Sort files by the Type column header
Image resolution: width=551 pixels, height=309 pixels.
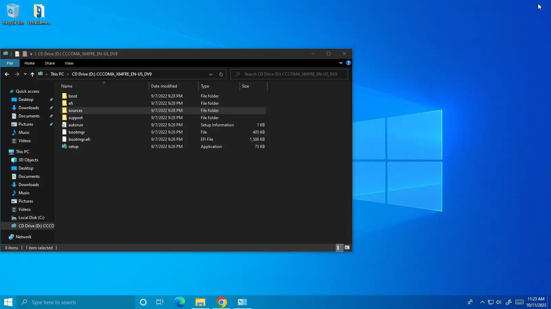(x=219, y=86)
